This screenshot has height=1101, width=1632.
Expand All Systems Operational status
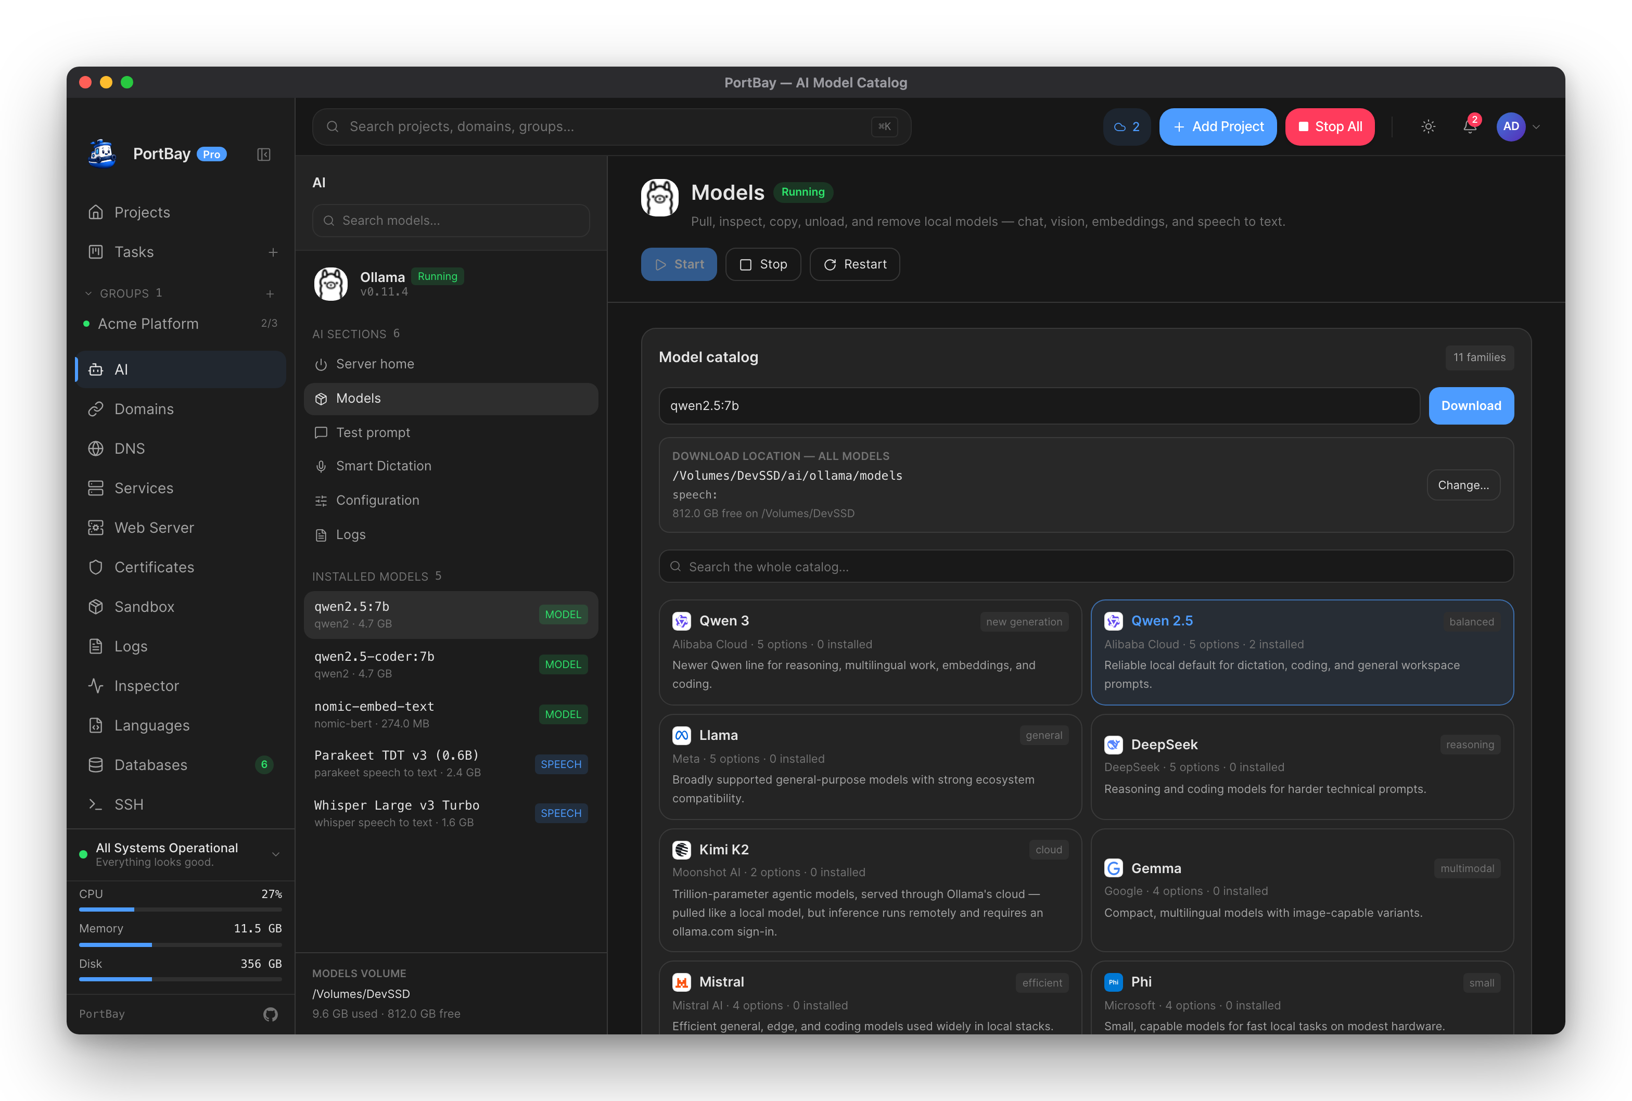point(181,854)
